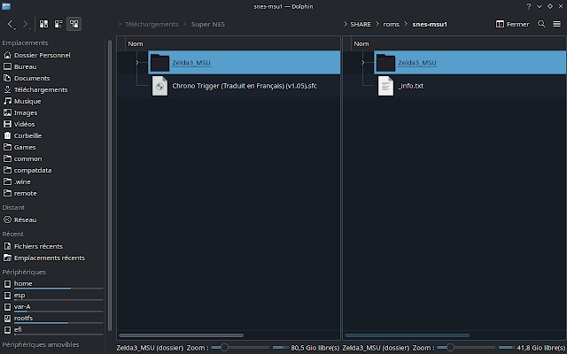Sort left pane by Nom column
Viewport: 567px width, 354px height.
point(232,43)
